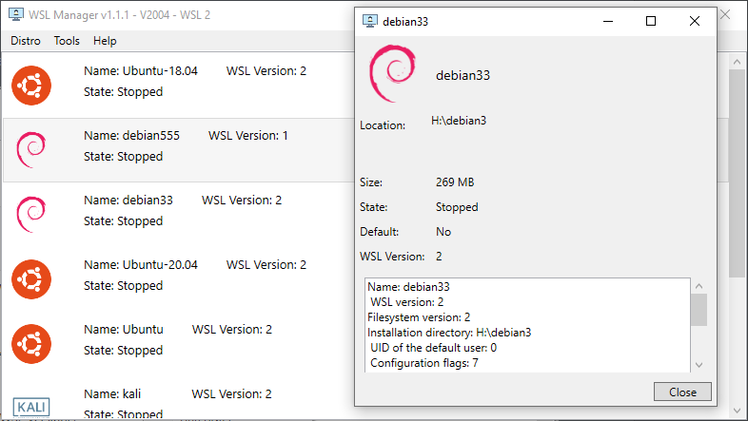Click 'Filesystem version: 2' line
This screenshot has width=748, height=421.
tap(419, 317)
